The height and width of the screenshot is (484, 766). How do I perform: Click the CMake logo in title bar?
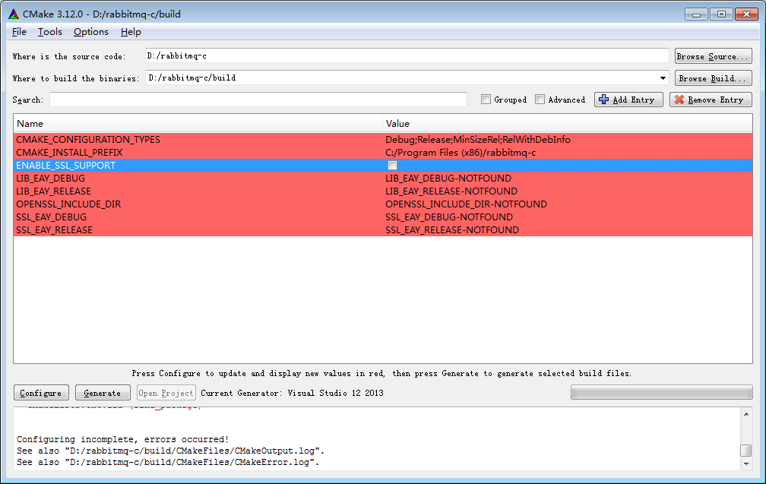(x=14, y=14)
